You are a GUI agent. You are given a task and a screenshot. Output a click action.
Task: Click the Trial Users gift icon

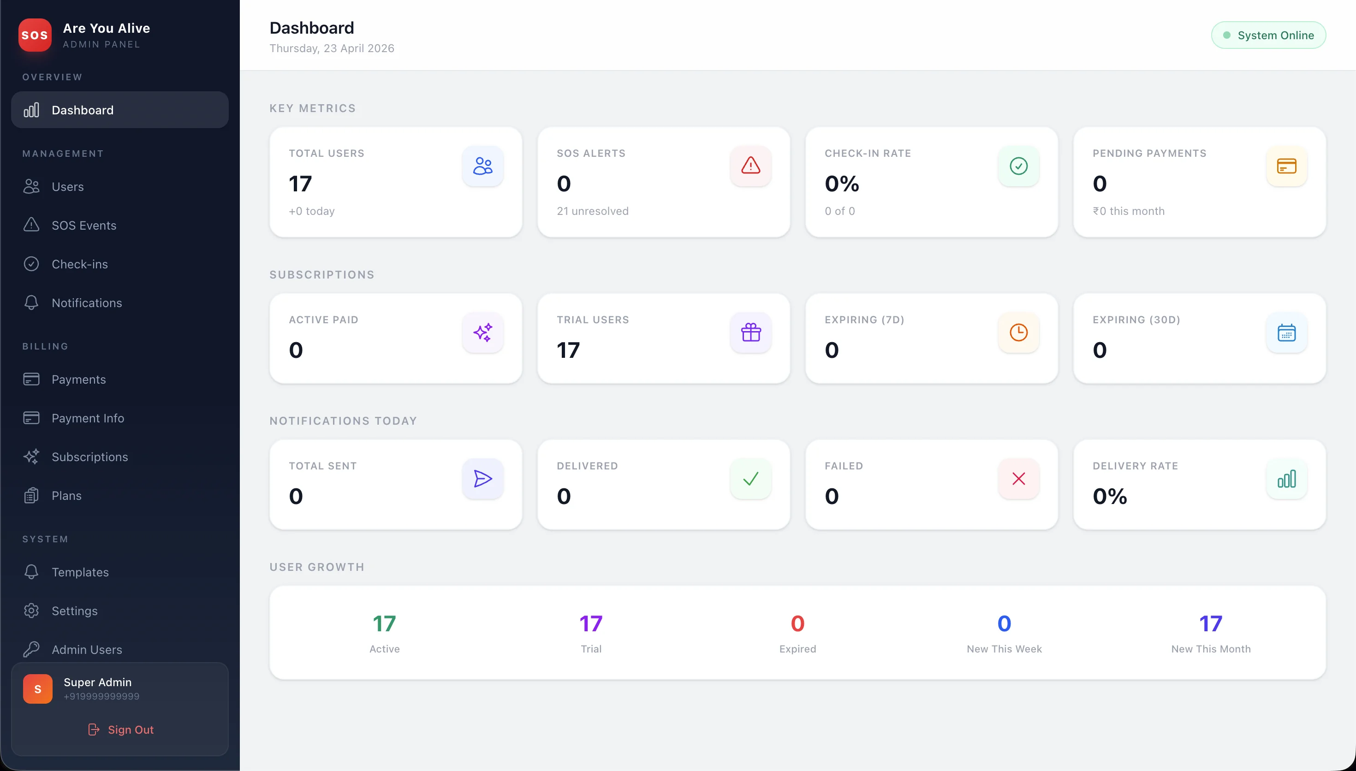(x=750, y=332)
